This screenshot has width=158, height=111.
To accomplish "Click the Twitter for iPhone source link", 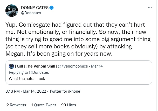I will pyautogui.click(x=65, y=91).
